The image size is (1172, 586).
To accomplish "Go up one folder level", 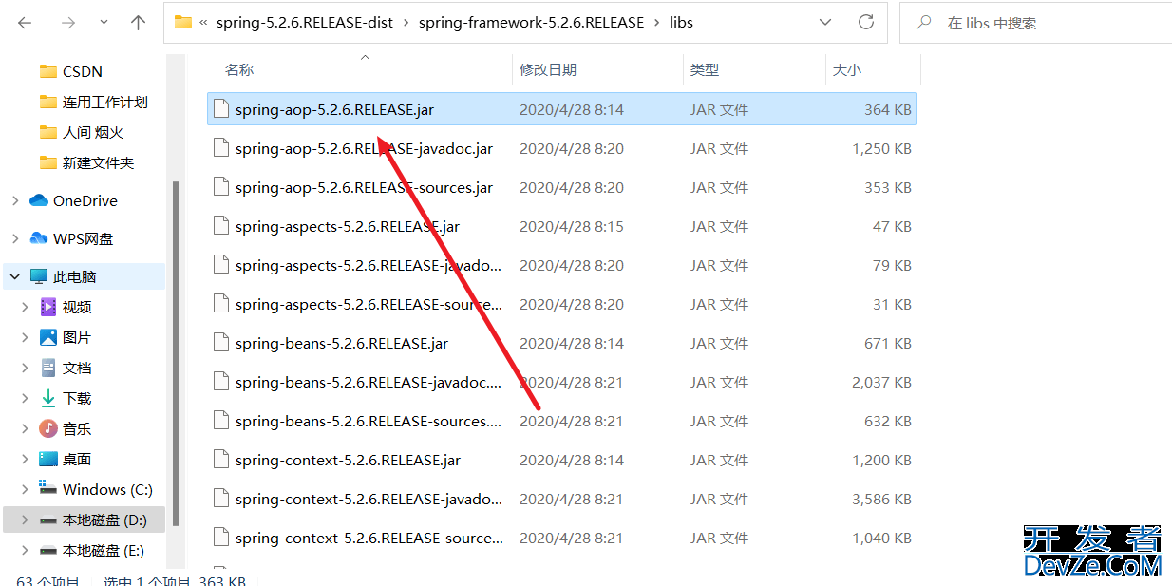I will pyautogui.click(x=139, y=23).
